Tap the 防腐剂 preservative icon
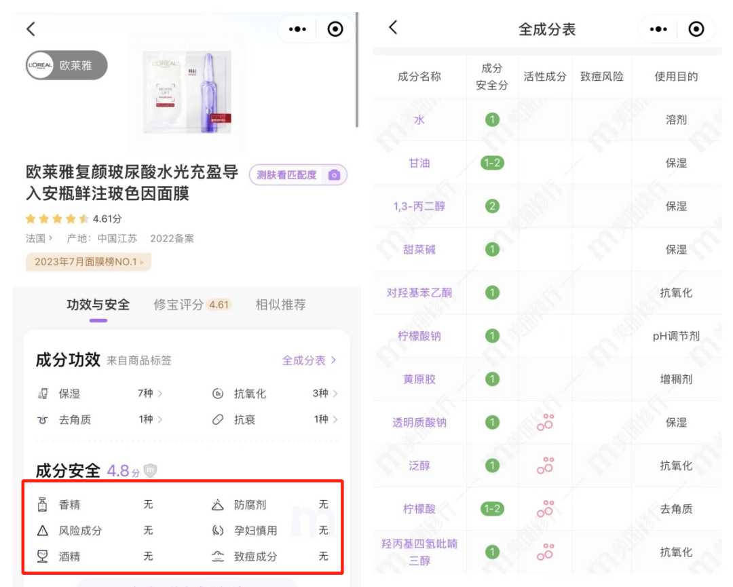Image resolution: width=733 pixels, height=587 pixels. pyautogui.click(x=218, y=504)
